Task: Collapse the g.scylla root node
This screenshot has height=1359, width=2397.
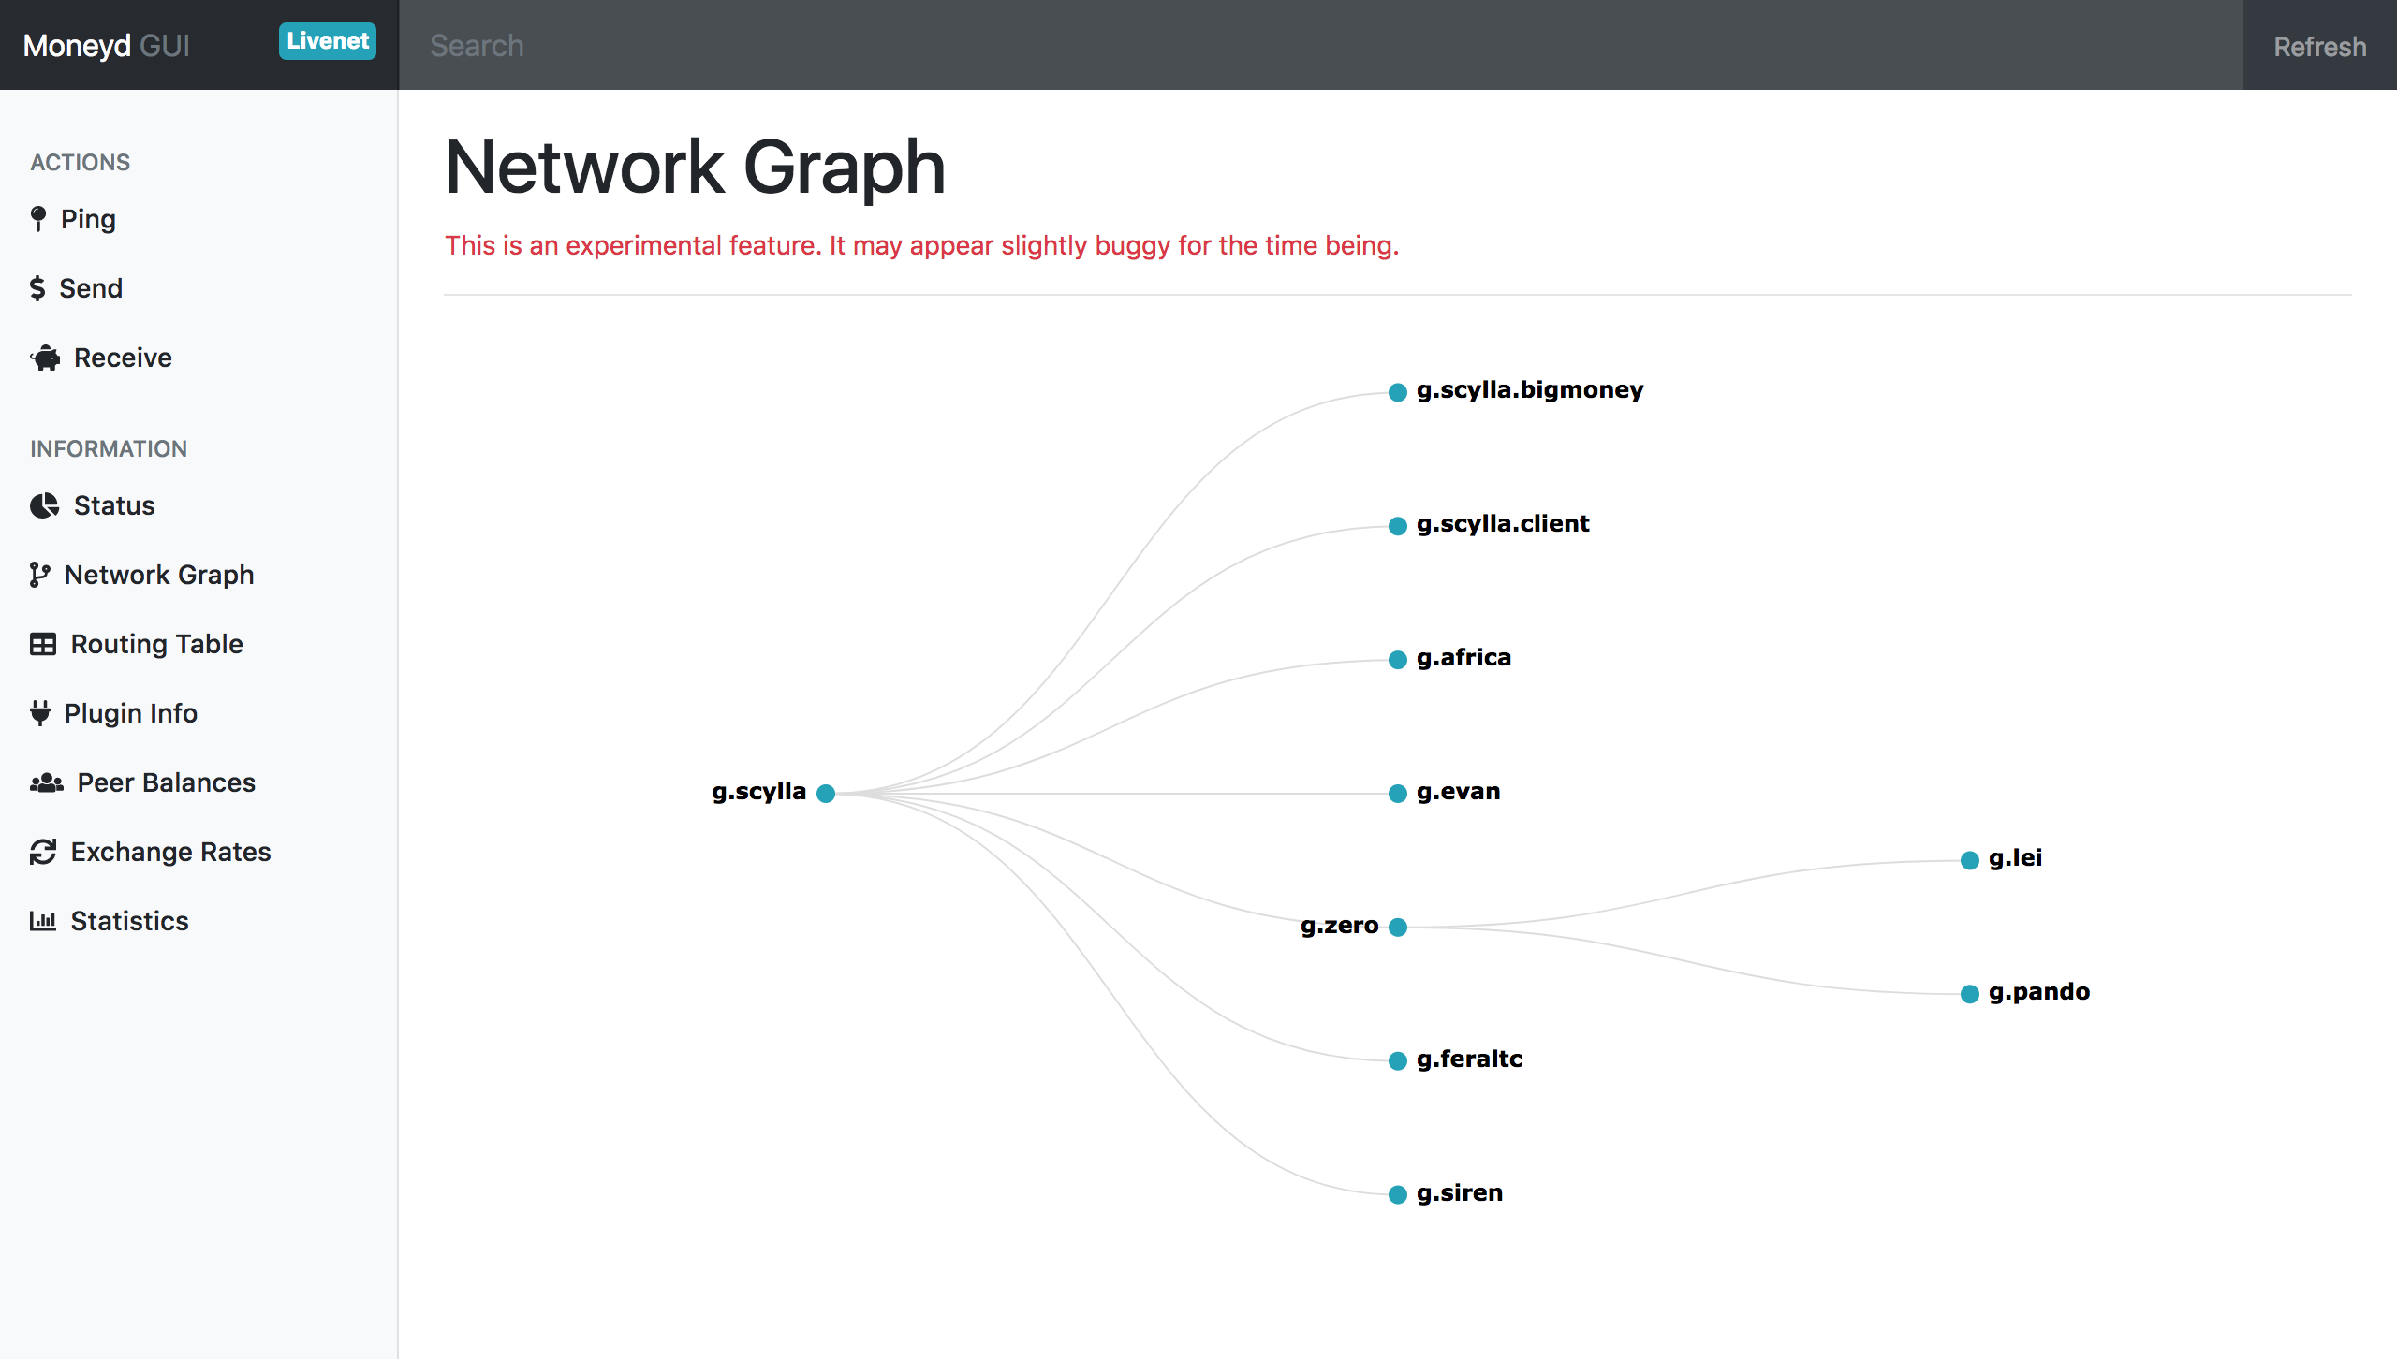Action: (826, 794)
